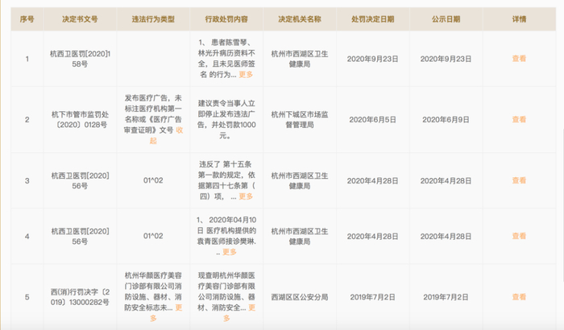Select the 处罚决定日期 column header
564x330 pixels.
372,19
